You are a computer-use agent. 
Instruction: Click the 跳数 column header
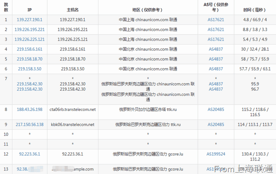tap(6, 7)
